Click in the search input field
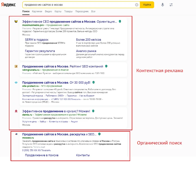The width and height of the screenshot is (196, 169). [79, 5]
